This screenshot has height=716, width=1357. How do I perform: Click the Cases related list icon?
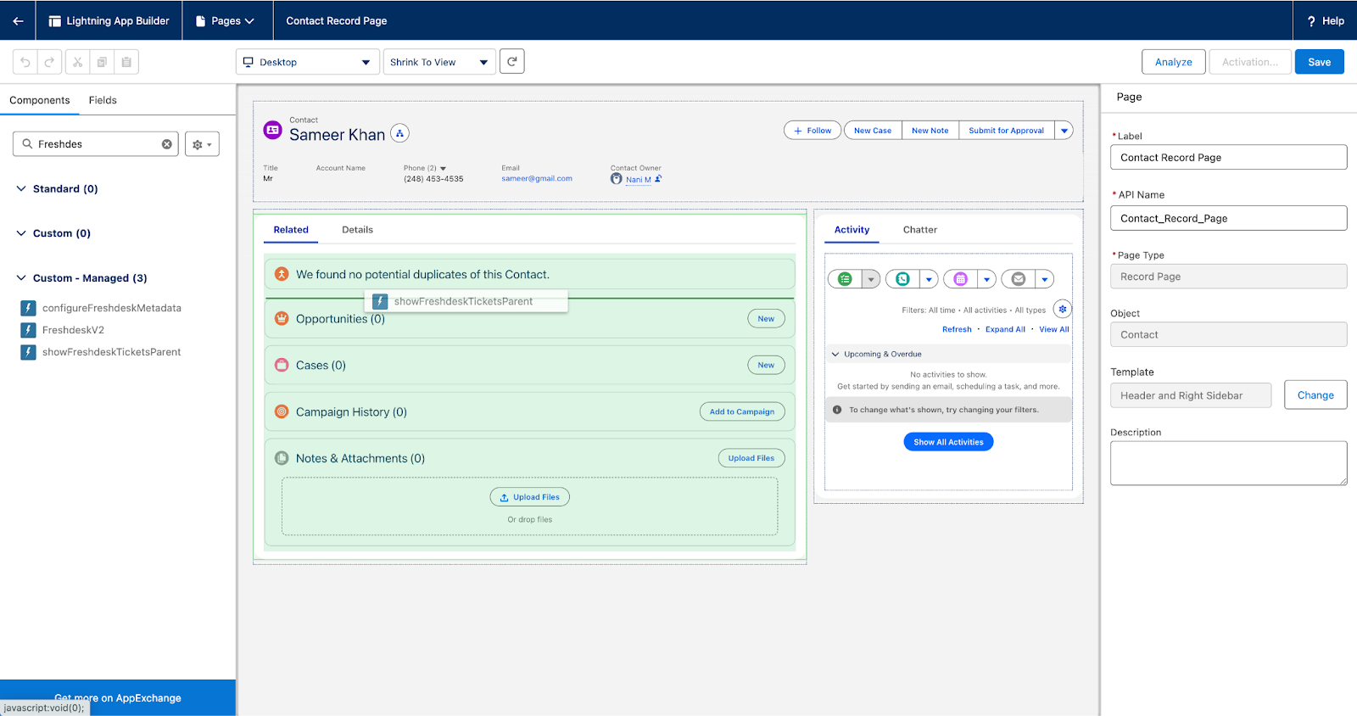pyautogui.click(x=282, y=365)
